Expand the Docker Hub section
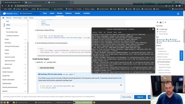This screenshot has height=104, width=185. click(x=25, y=76)
